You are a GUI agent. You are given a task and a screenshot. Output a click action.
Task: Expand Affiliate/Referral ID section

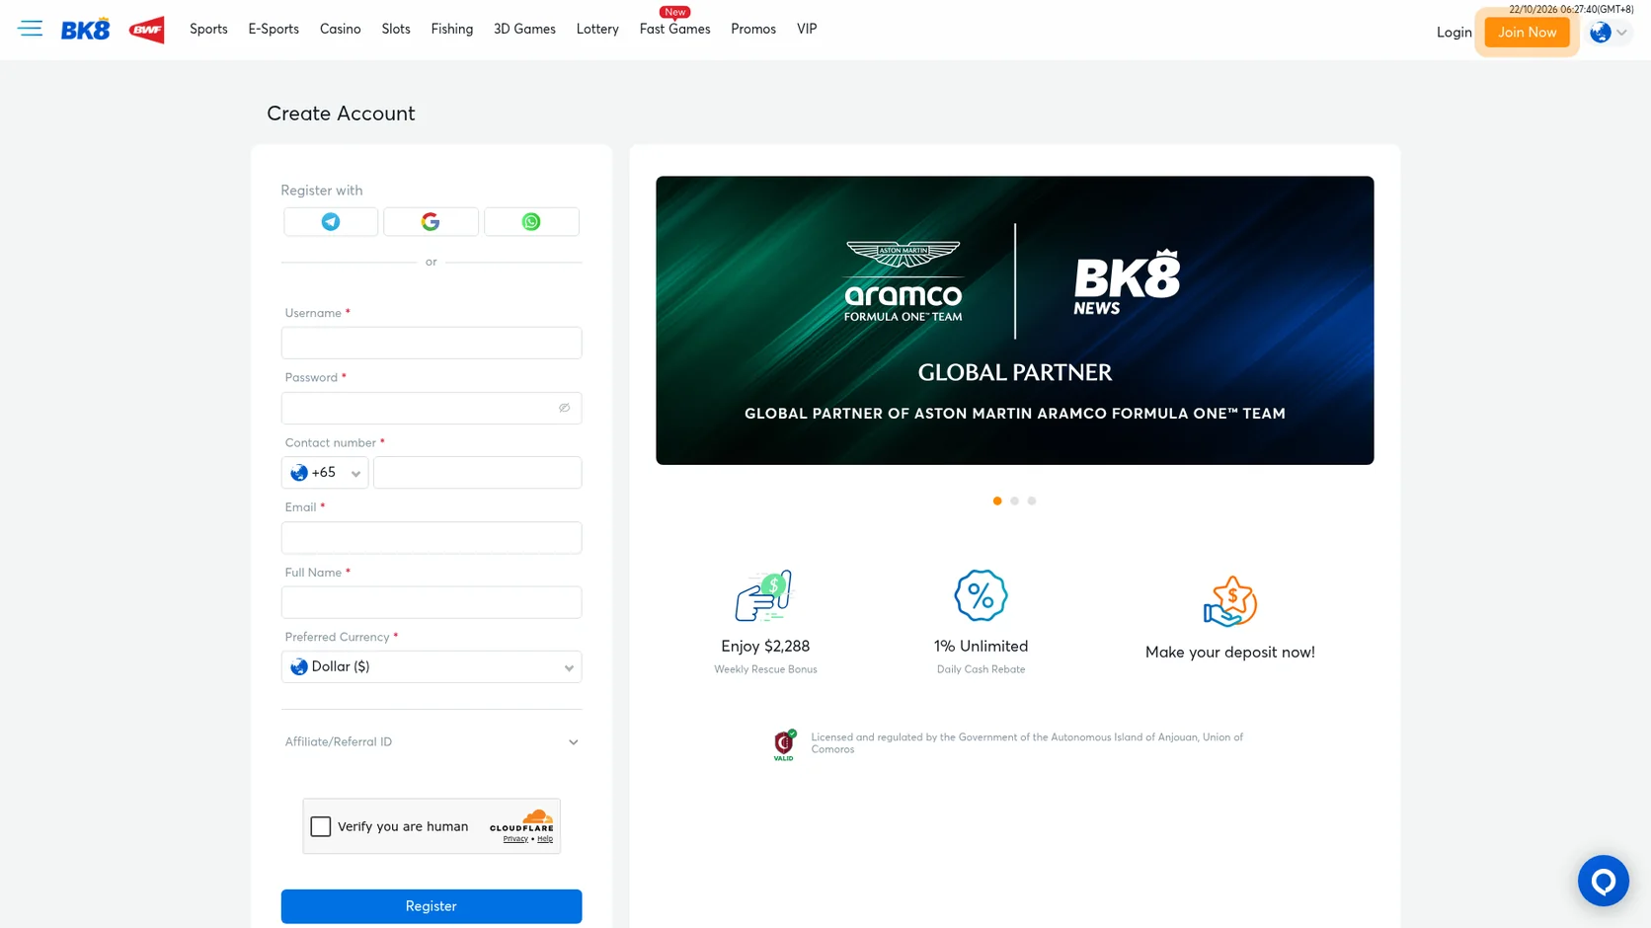point(432,742)
